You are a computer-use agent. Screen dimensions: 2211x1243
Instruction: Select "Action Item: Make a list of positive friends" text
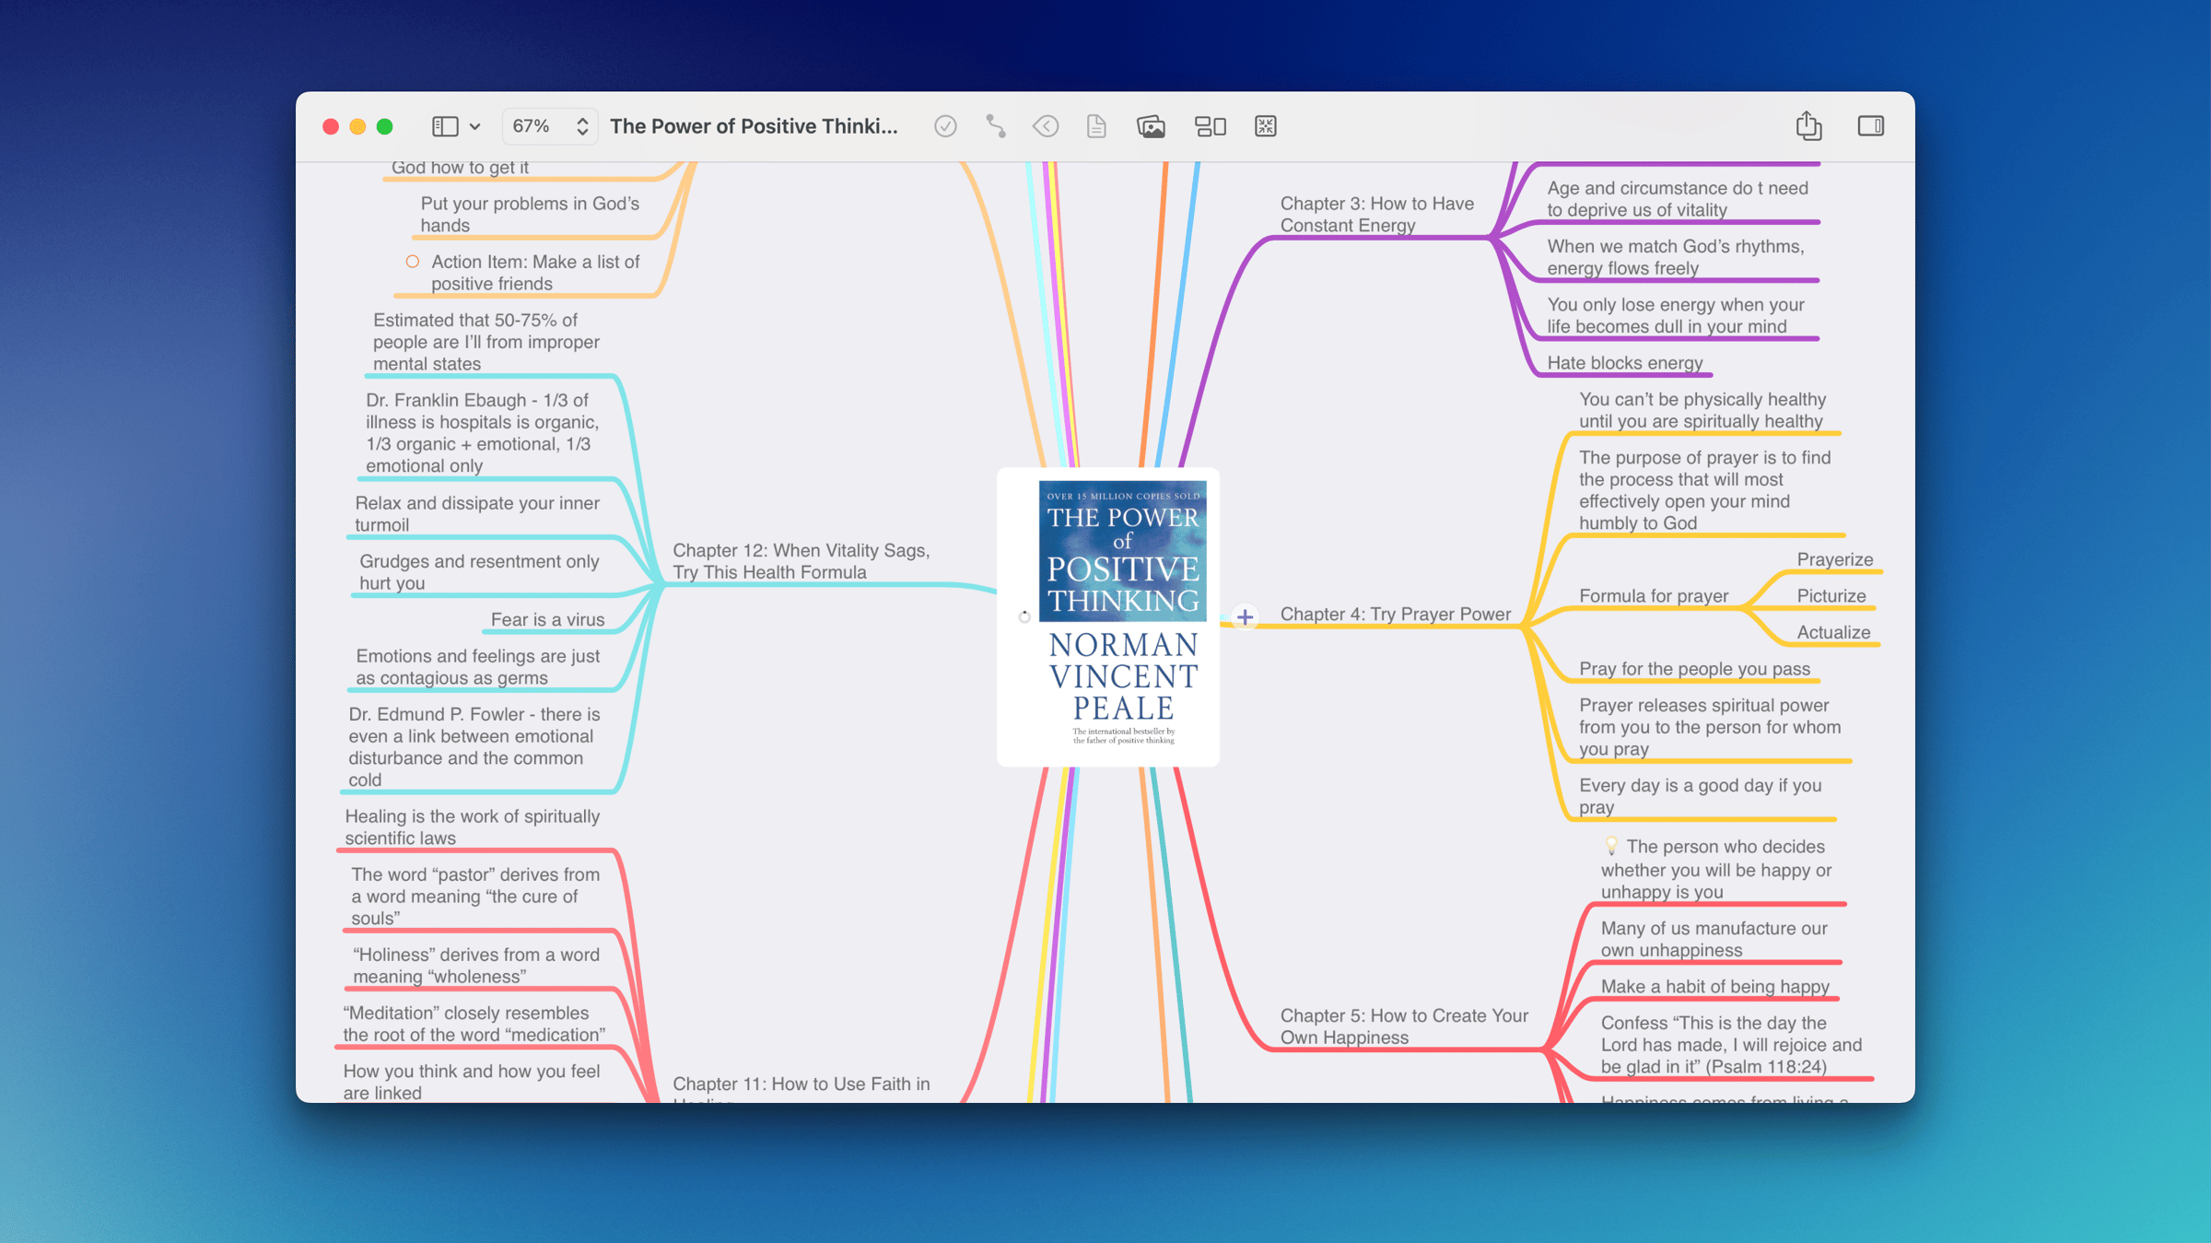click(x=535, y=273)
